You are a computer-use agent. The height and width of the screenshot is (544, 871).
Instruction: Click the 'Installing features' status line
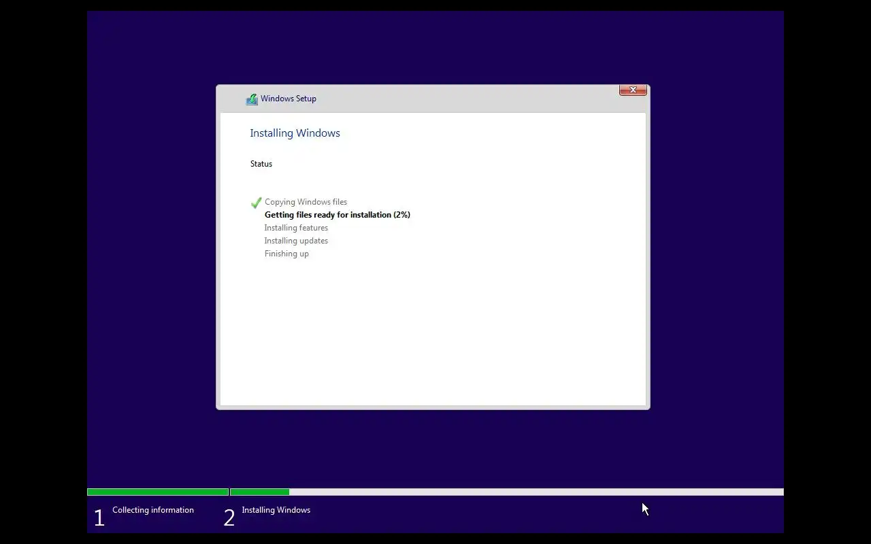coord(296,228)
